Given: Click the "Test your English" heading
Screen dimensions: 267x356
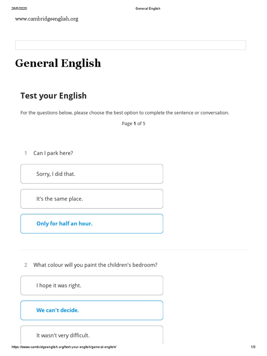Looking at the screenshot, I should pos(54,96).
